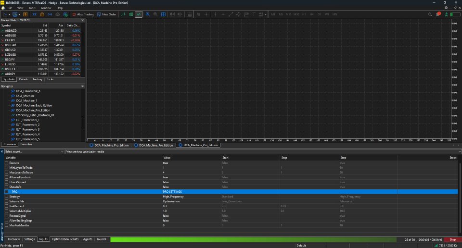This screenshot has width=462, height=248.
Task: Open the new chart icon in toolbar
Action: (5, 14)
